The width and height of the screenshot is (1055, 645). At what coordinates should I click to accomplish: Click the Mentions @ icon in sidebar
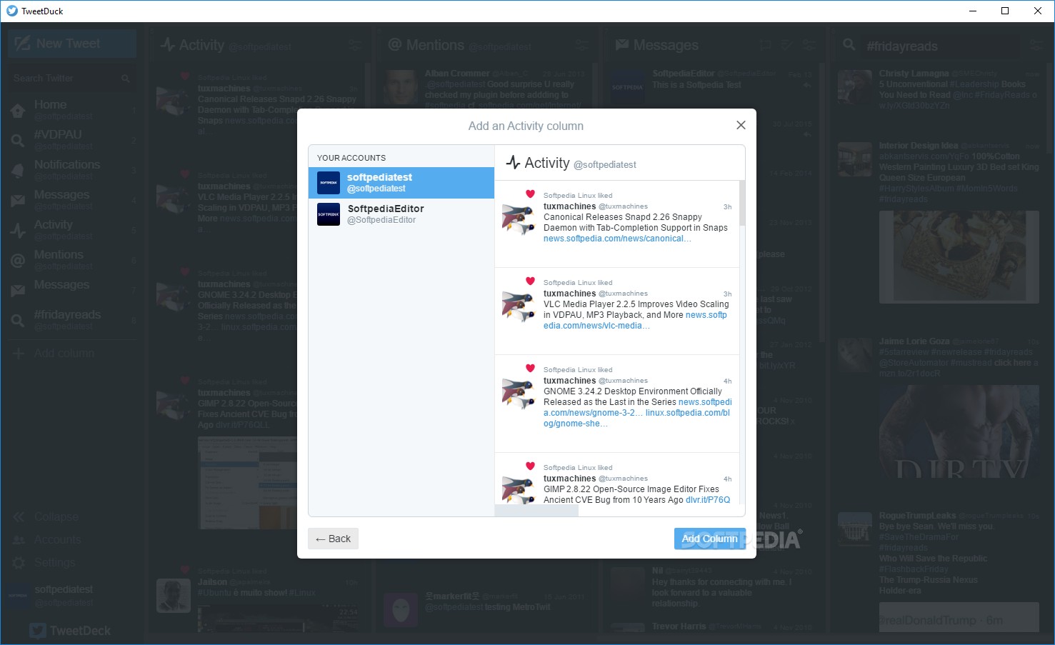tap(18, 261)
